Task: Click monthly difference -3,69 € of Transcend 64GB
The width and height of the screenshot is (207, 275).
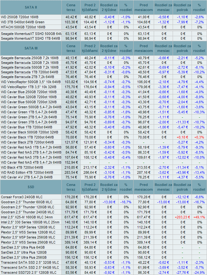Action: click(163, 267)
